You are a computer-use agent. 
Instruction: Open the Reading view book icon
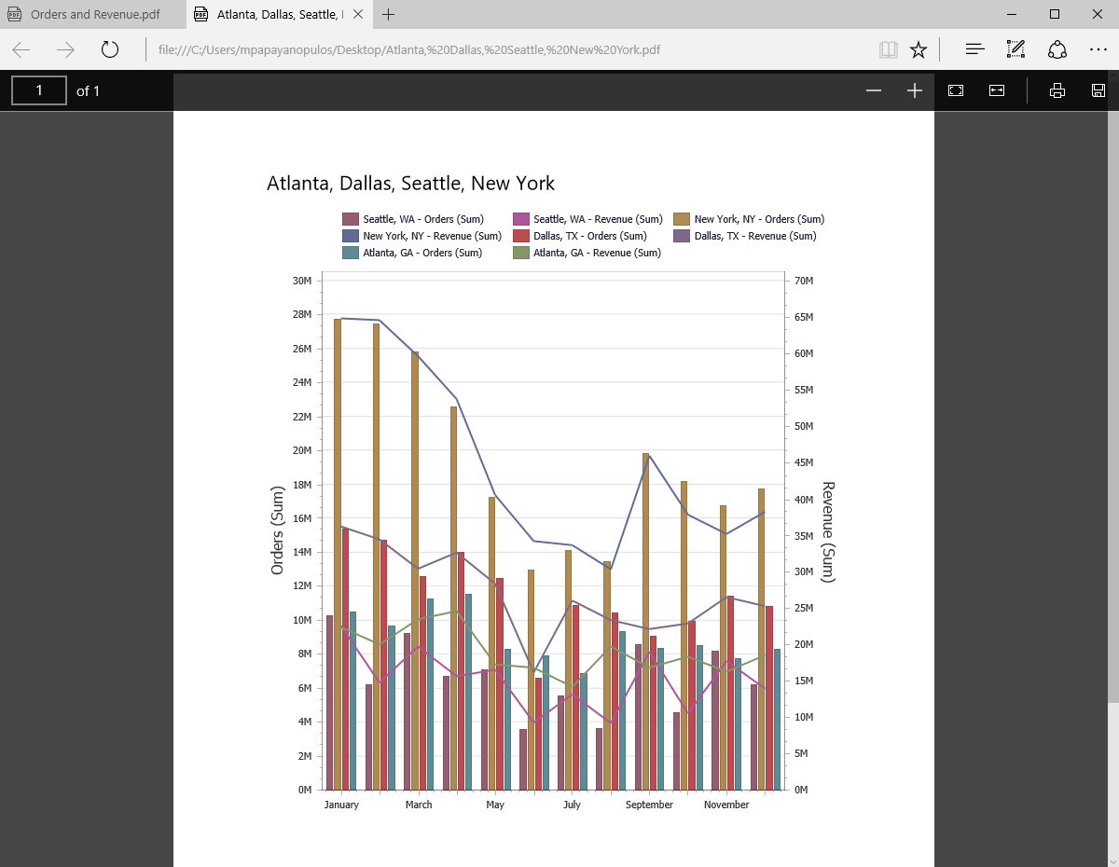click(x=888, y=49)
